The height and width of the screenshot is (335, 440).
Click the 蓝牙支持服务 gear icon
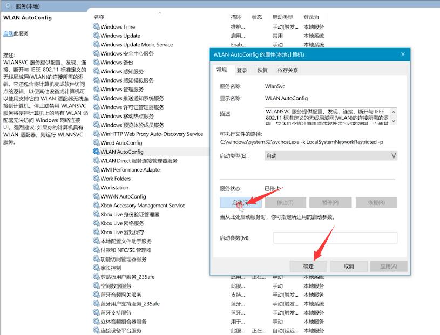click(96, 312)
